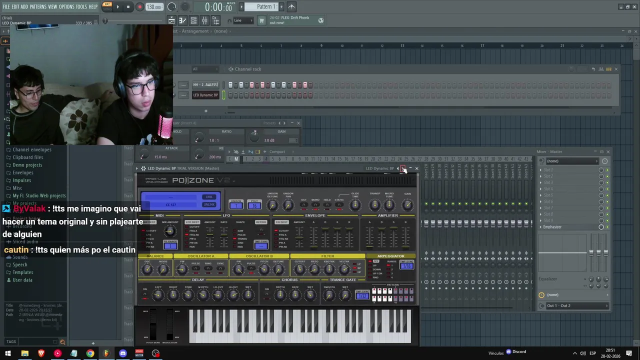The width and height of the screenshot is (640, 360).
Task: Open online news globe icon
Action: (321, 20)
